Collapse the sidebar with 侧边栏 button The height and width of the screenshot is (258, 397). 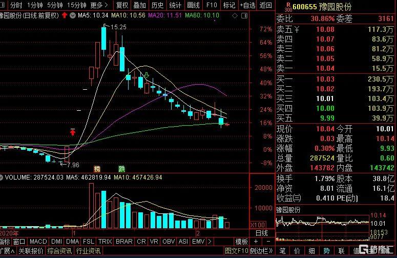[x=262, y=251]
